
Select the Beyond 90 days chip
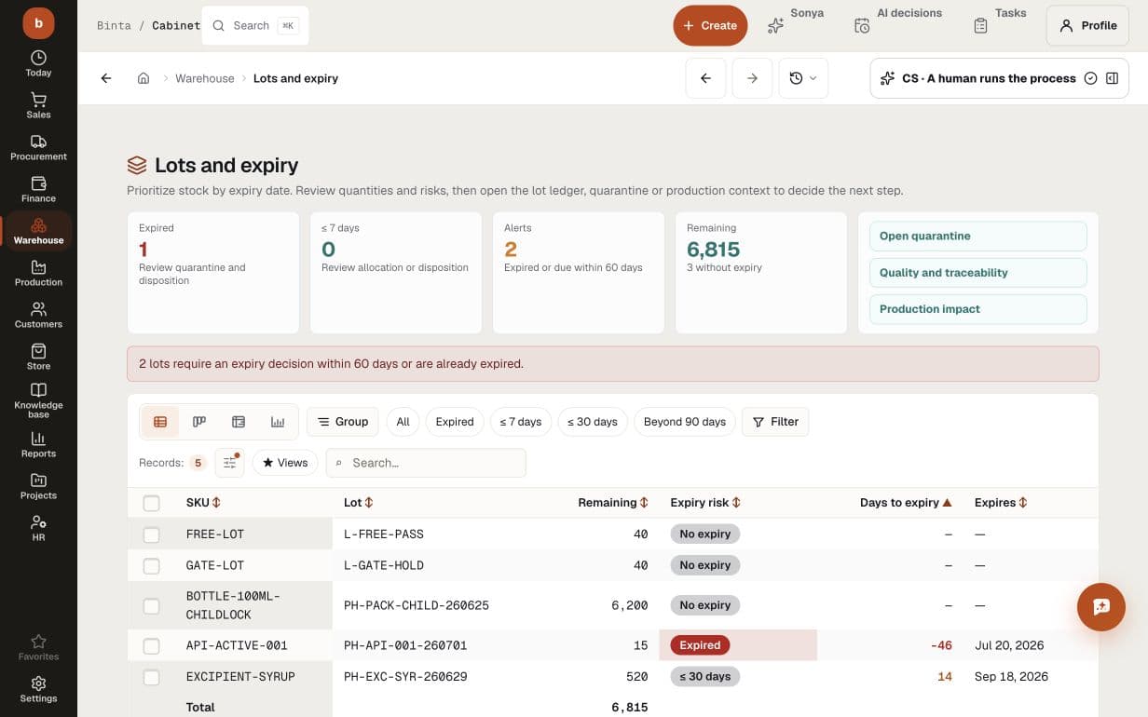(x=685, y=422)
